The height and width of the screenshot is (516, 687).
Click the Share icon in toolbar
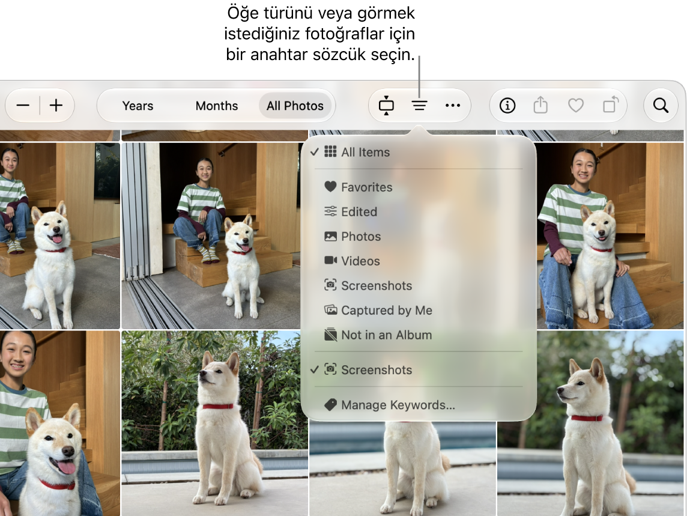pyautogui.click(x=540, y=106)
